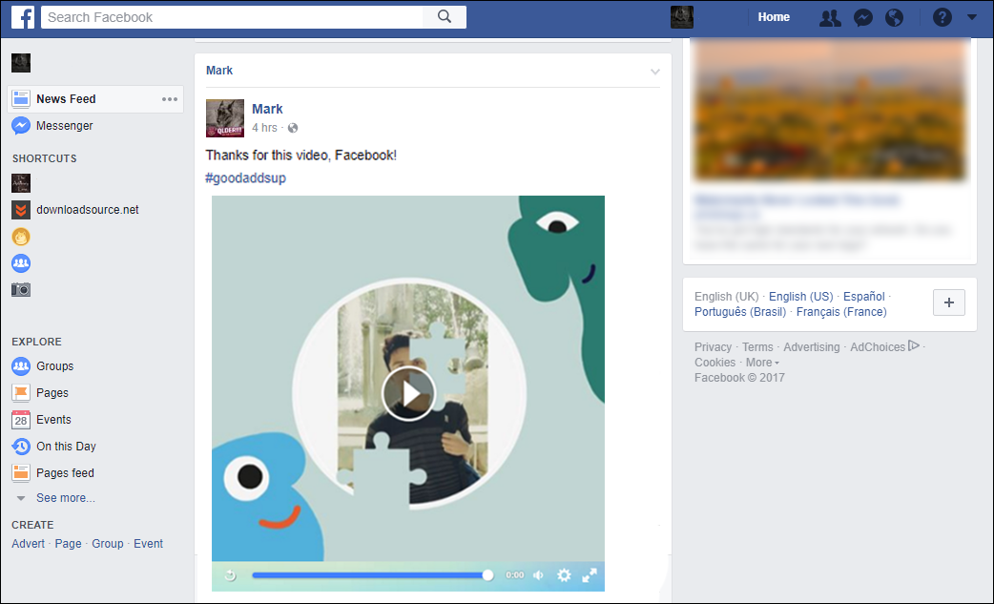Open Groups under Explore

(54, 366)
